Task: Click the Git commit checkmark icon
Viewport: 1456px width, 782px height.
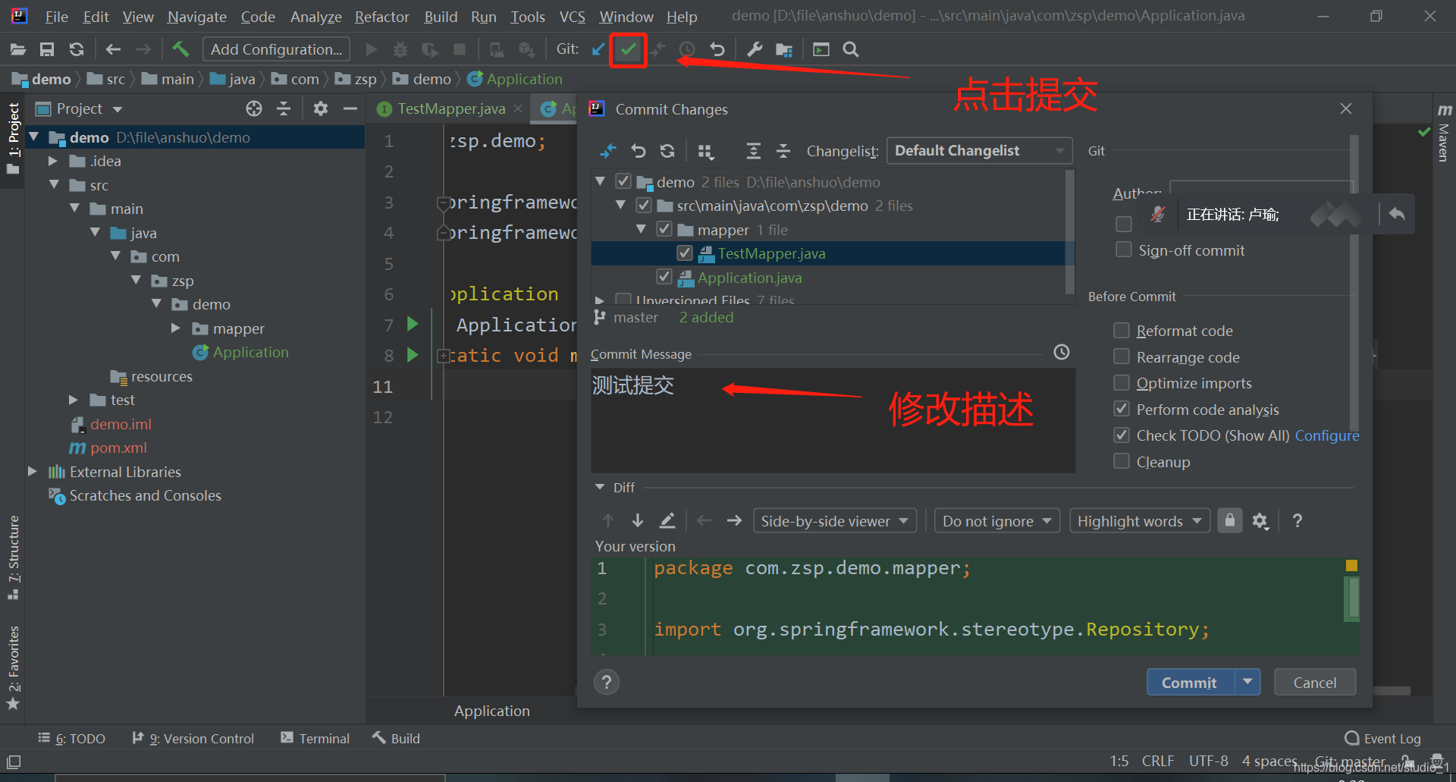Action: [x=628, y=49]
